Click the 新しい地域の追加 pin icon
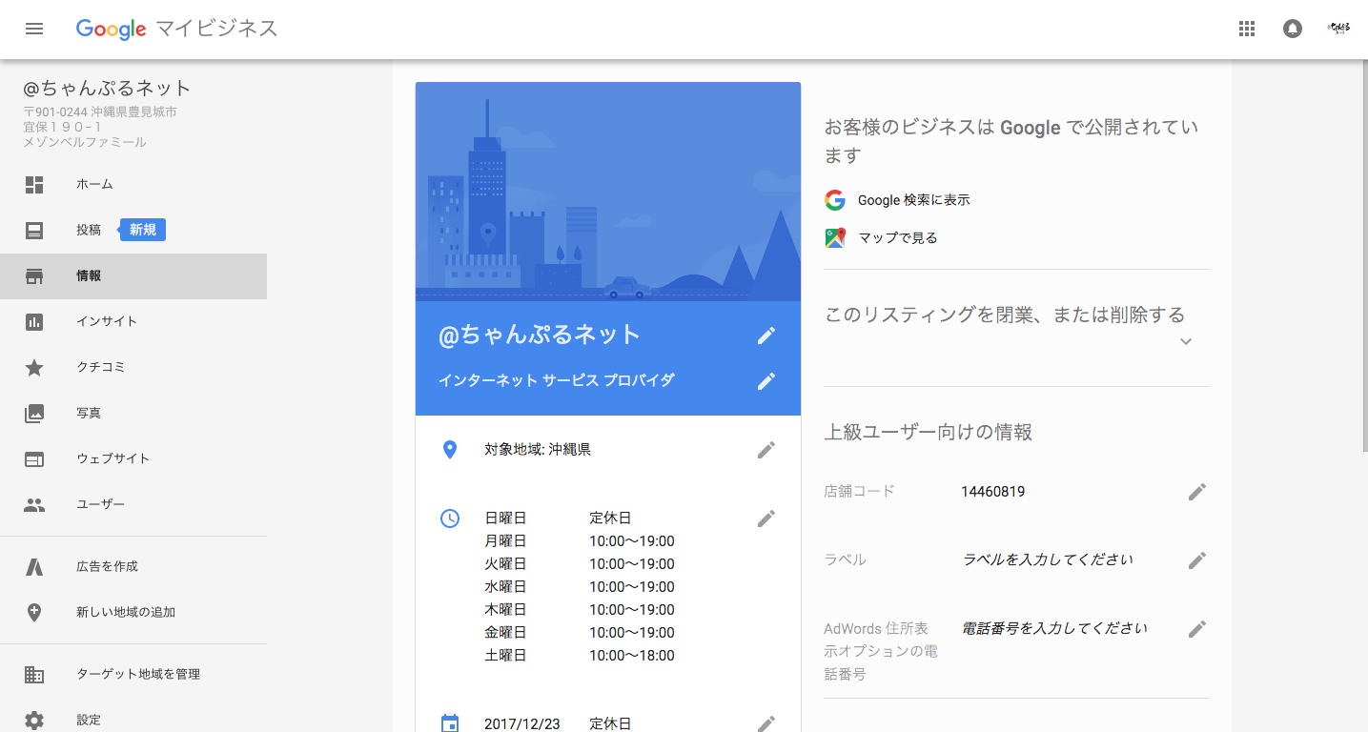The height and width of the screenshot is (732, 1368). (x=34, y=612)
